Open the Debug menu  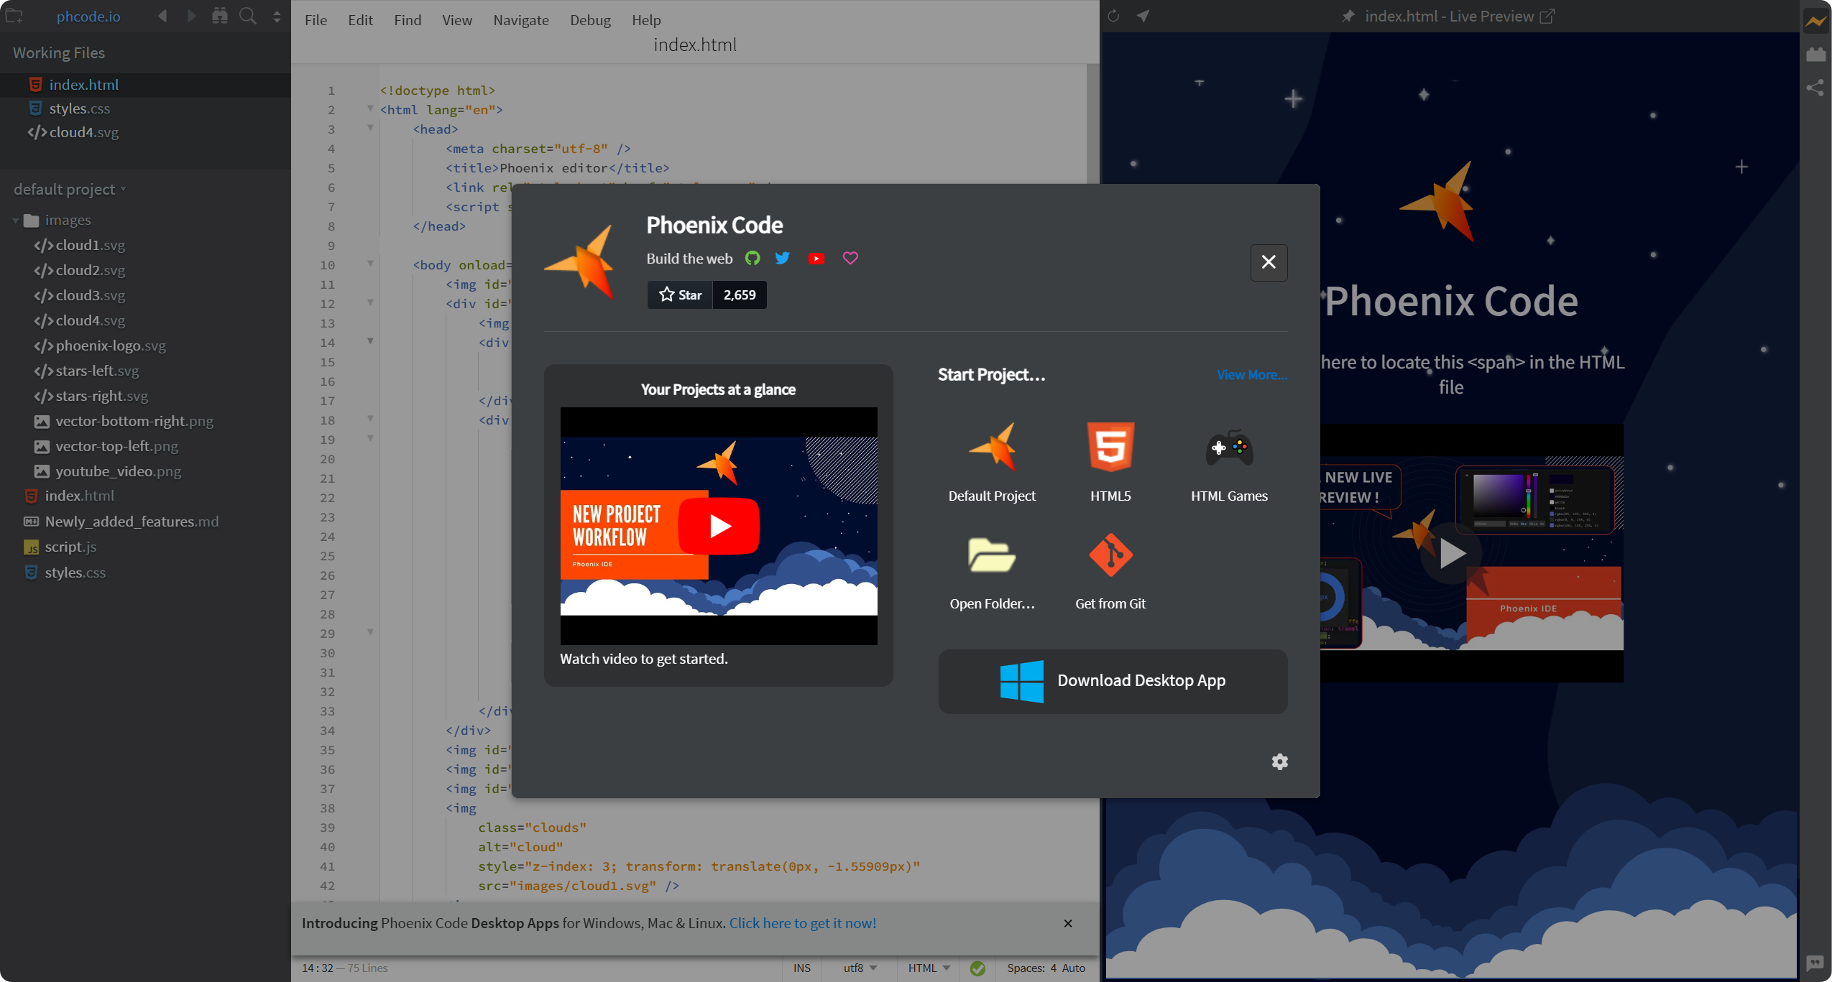coord(590,20)
